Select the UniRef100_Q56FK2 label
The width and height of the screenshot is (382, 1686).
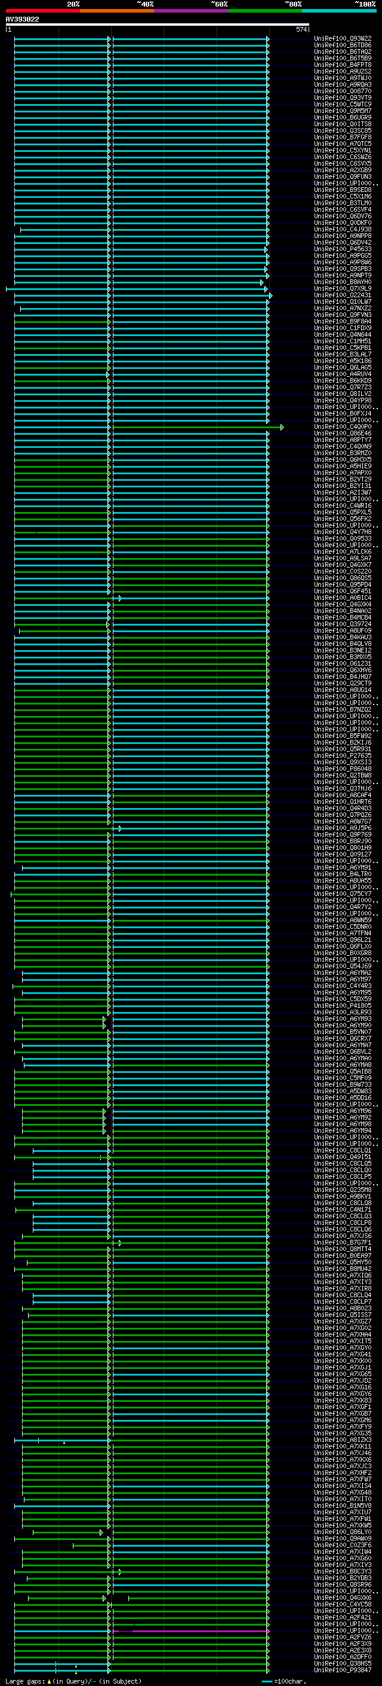point(343,519)
